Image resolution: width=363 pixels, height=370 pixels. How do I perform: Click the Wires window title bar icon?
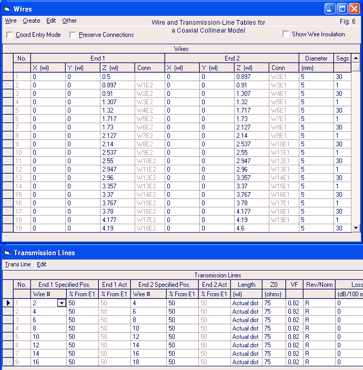pos(7,9)
